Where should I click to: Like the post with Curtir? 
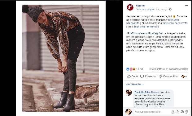point(133,77)
